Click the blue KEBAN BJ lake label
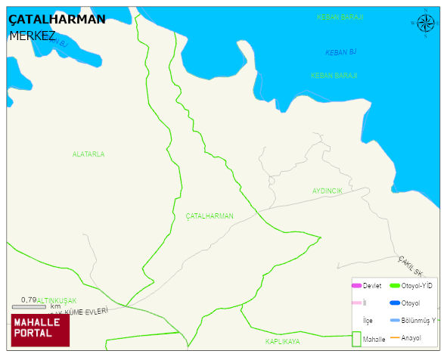Image resolution: width=447 pixels, height=357 pixels. point(341,52)
